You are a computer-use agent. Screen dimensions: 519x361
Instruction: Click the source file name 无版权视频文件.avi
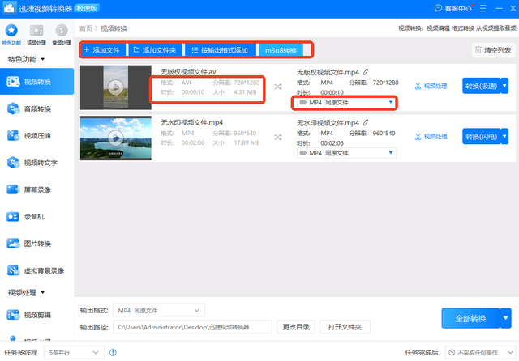click(189, 72)
